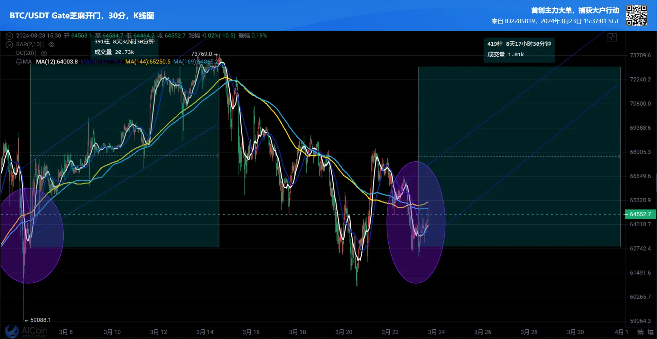
Task: Click the 3月 30 date label
Action: point(576,332)
